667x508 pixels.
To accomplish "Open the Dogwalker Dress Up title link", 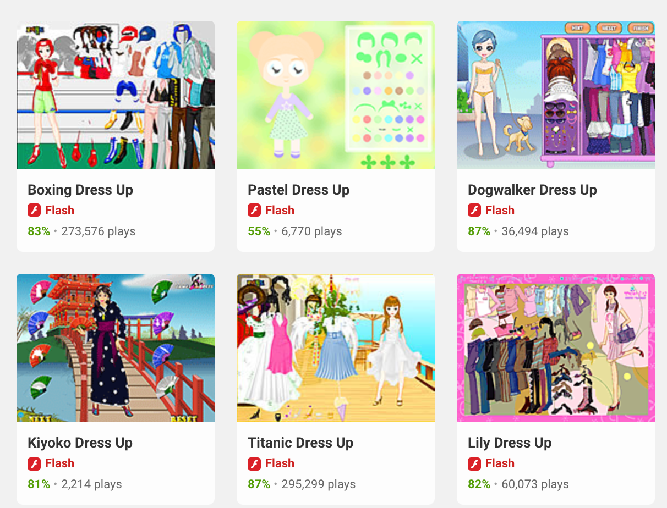I will coord(532,190).
